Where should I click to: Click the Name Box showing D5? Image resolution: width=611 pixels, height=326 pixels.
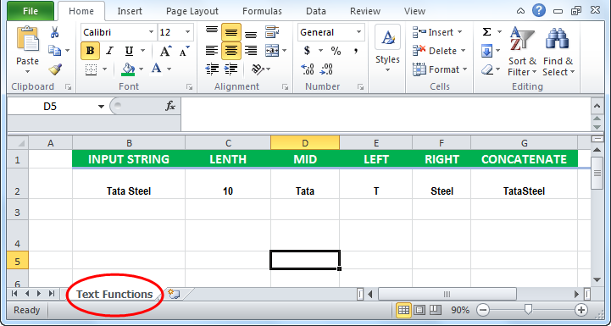(x=51, y=106)
